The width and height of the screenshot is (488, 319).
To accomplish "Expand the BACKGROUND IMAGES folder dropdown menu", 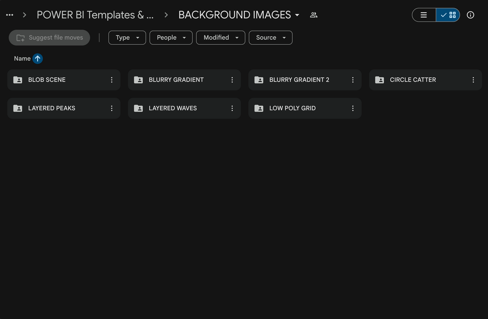I will coord(297,15).
